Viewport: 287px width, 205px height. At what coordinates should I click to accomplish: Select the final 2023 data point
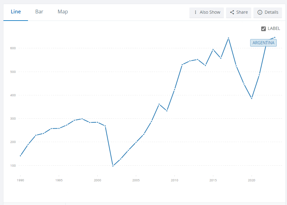[275, 38]
